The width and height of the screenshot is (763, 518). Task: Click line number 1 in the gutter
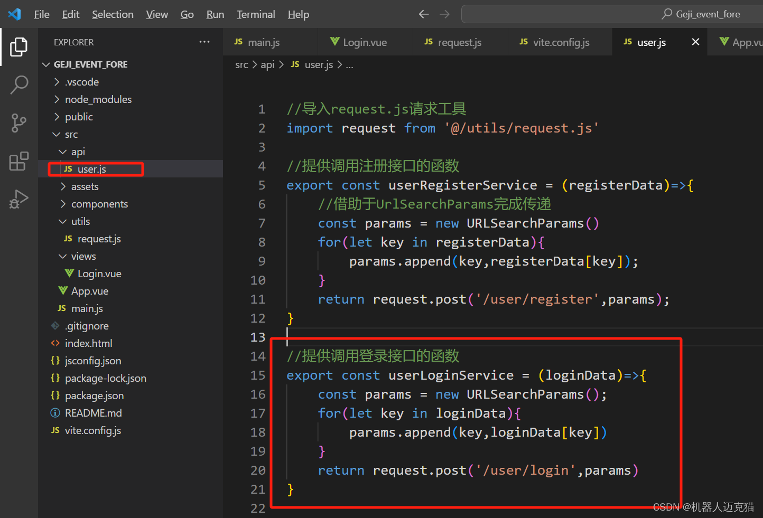coord(262,109)
